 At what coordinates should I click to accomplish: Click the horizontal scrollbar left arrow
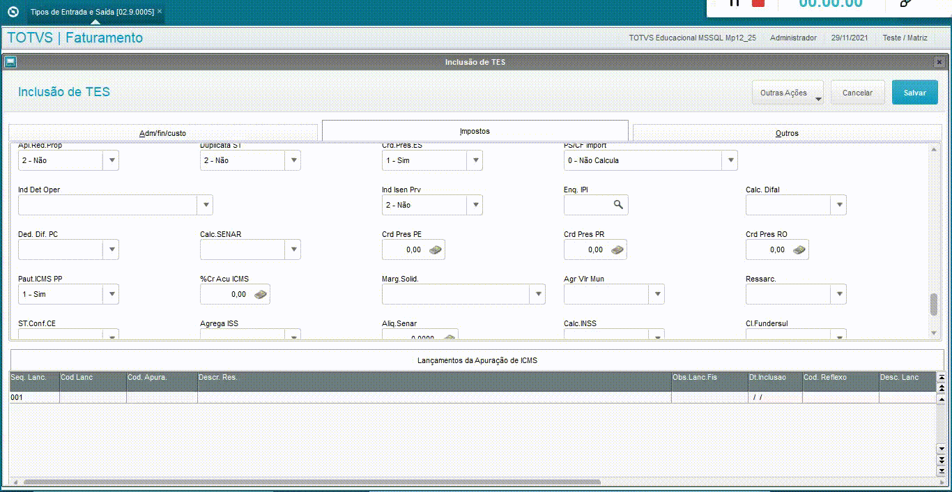point(15,482)
